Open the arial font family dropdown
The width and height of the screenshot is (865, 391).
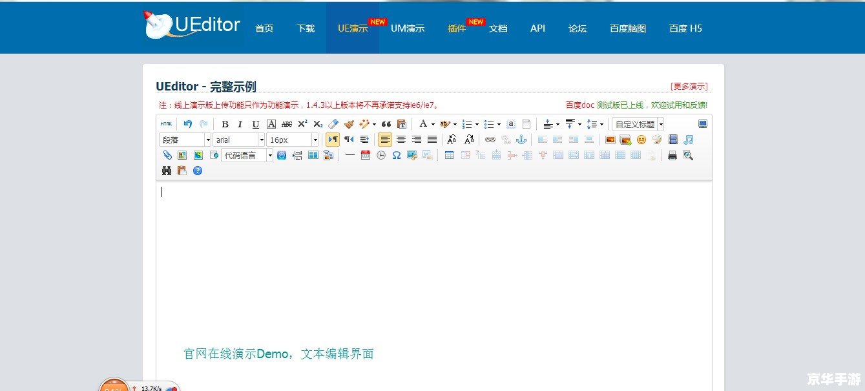coord(239,140)
